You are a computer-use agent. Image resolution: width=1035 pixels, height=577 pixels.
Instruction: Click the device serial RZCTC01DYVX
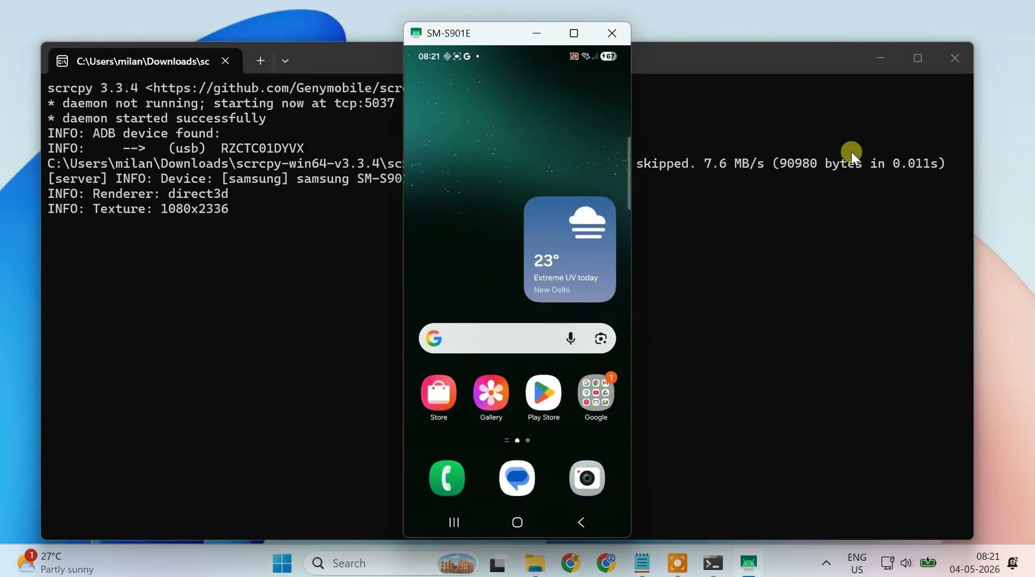(x=262, y=148)
